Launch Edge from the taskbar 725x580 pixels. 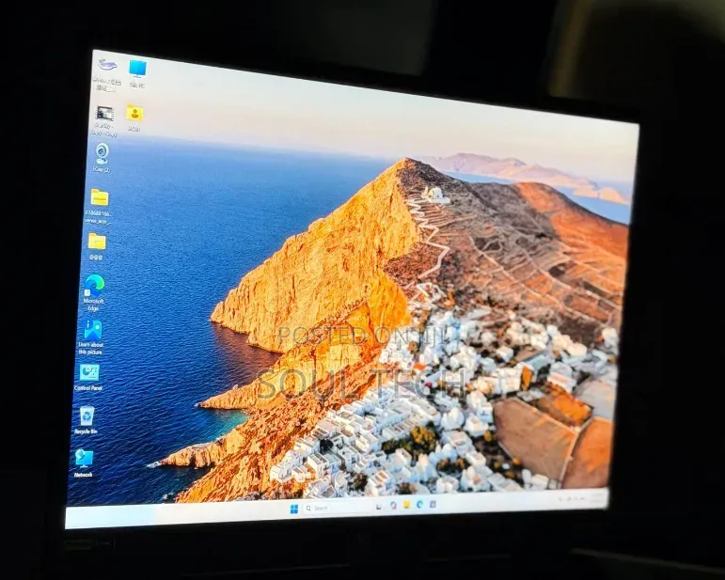click(419, 504)
